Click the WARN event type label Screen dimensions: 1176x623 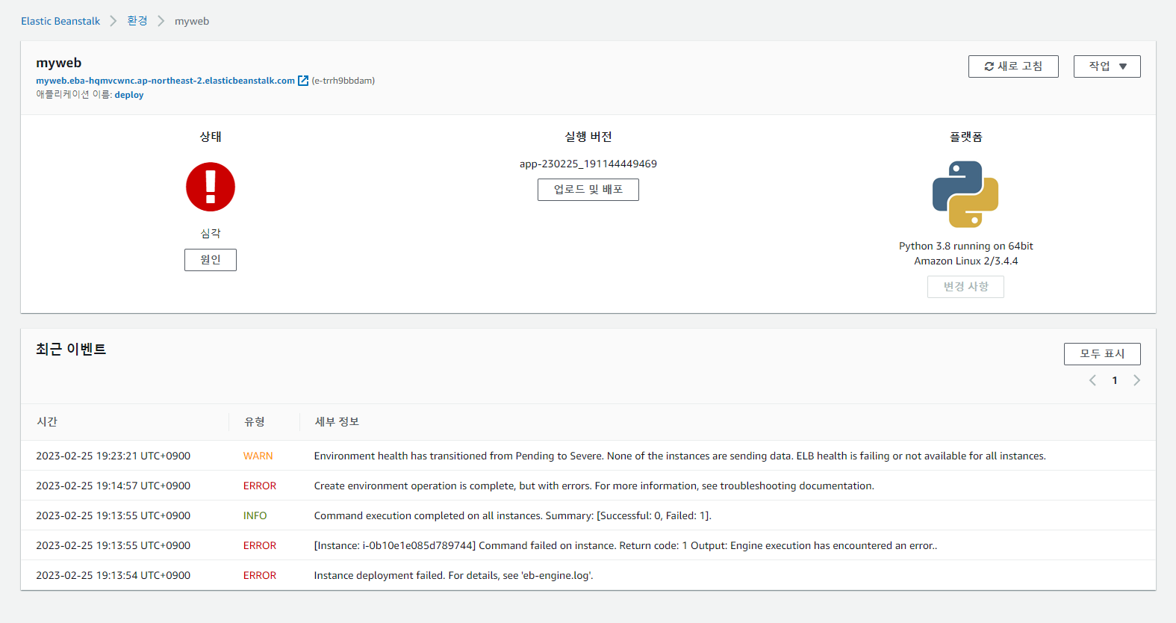point(258,456)
